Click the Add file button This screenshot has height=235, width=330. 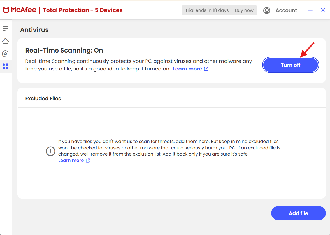pyautogui.click(x=298, y=213)
